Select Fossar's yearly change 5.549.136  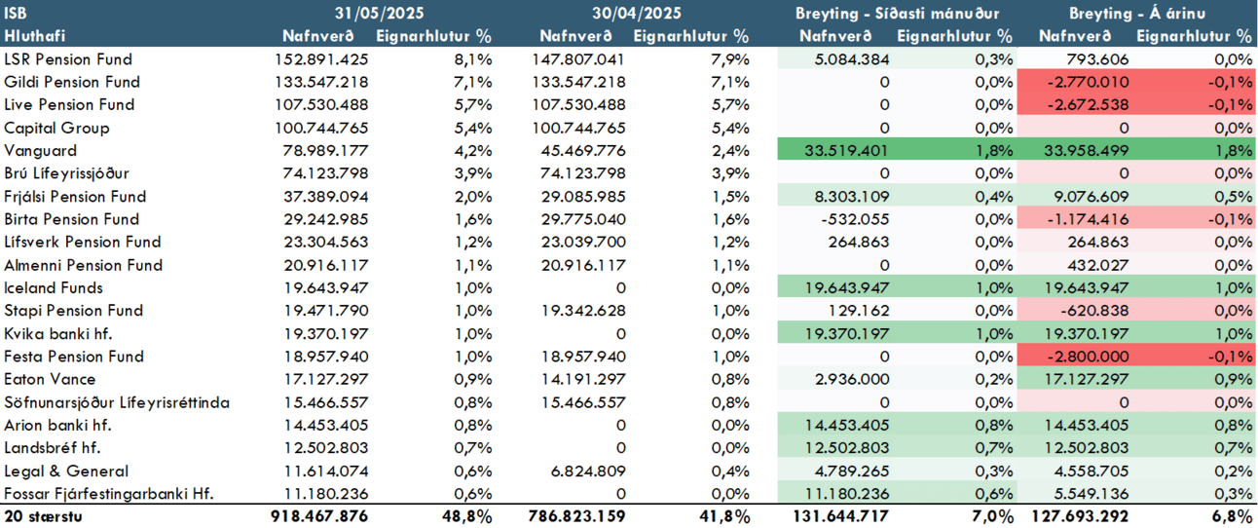tap(1091, 494)
